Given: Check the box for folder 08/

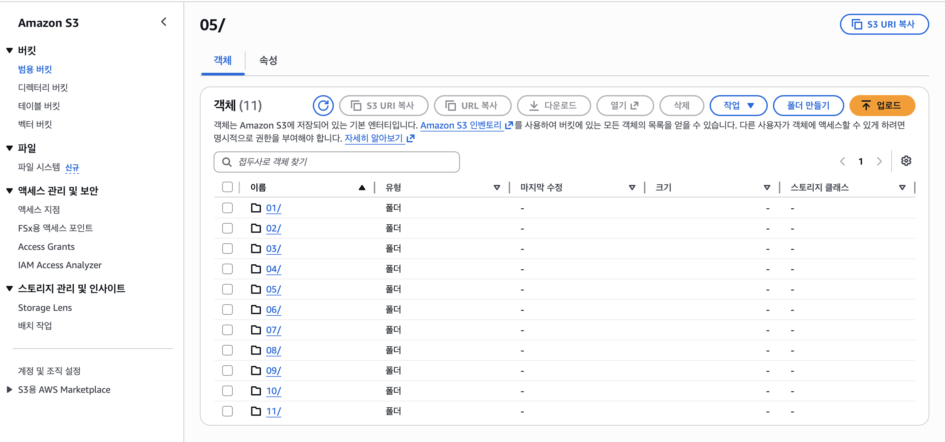Looking at the screenshot, I should (x=227, y=351).
